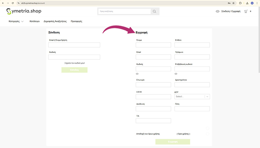The image size is (260, 148).
Task: Show password under Επιβεβαίωση κωδικού field
Action: coord(176,74)
